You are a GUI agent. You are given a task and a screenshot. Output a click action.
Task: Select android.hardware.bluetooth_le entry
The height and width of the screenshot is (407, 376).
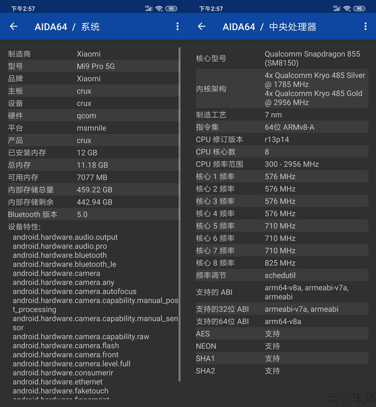[x=65, y=264]
